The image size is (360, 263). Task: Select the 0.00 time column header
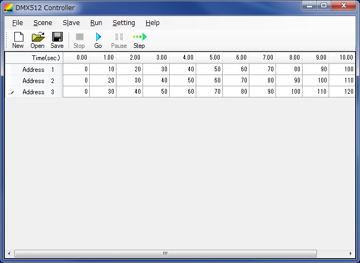76,57
